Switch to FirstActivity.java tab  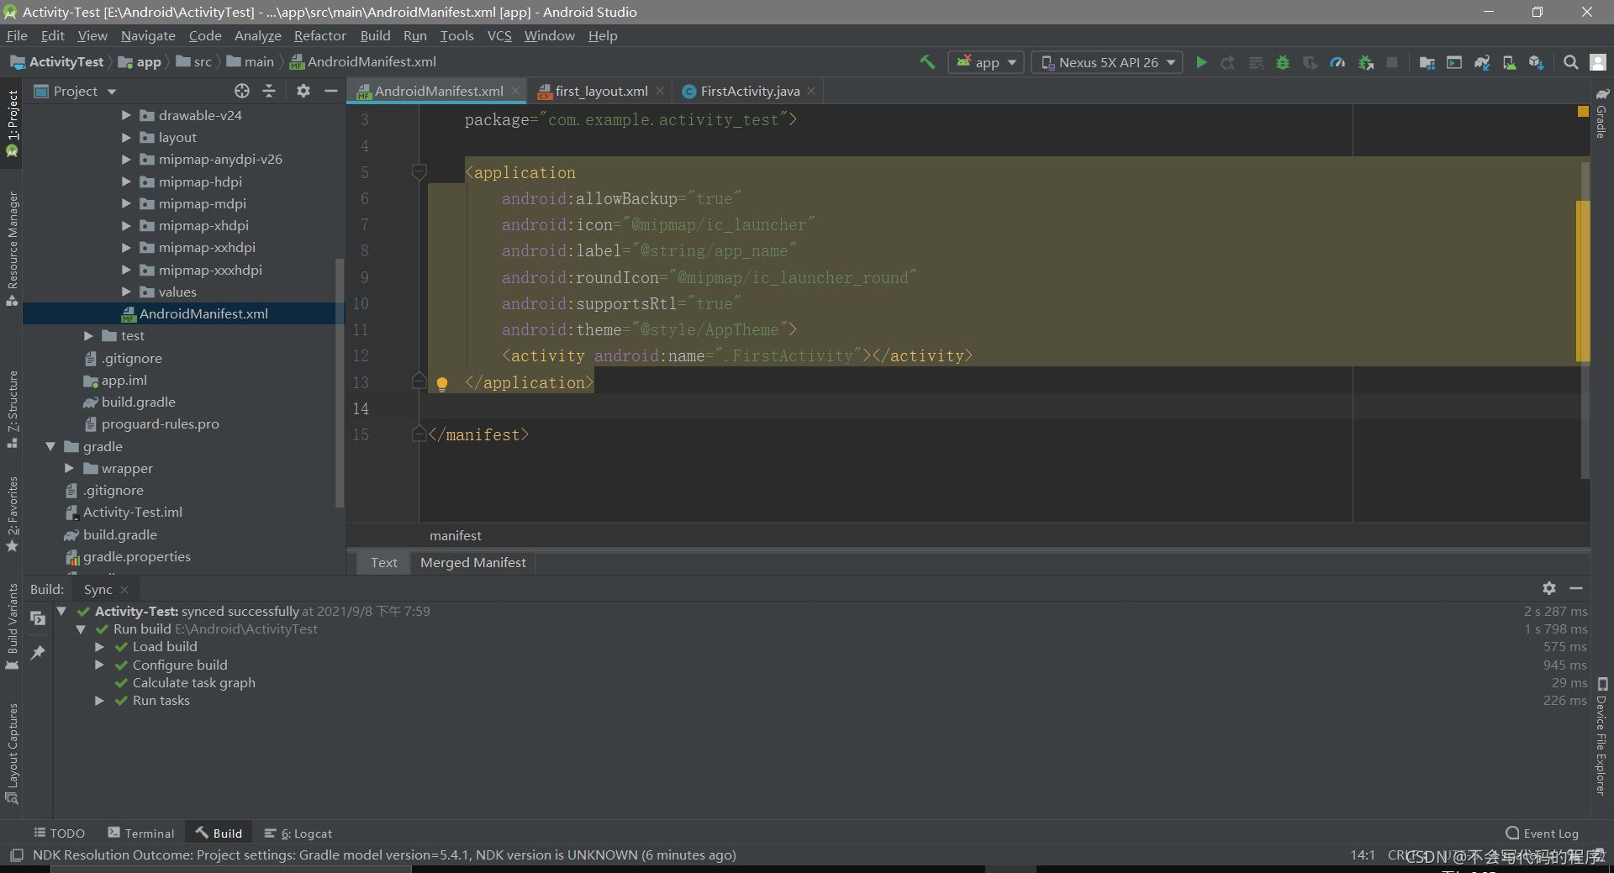(750, 91)
